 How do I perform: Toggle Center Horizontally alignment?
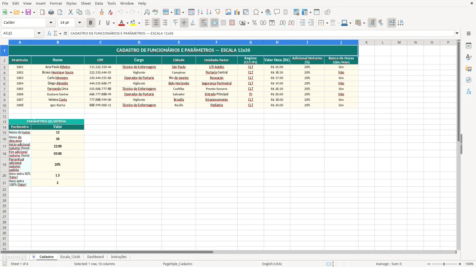[x=156, y=23]
